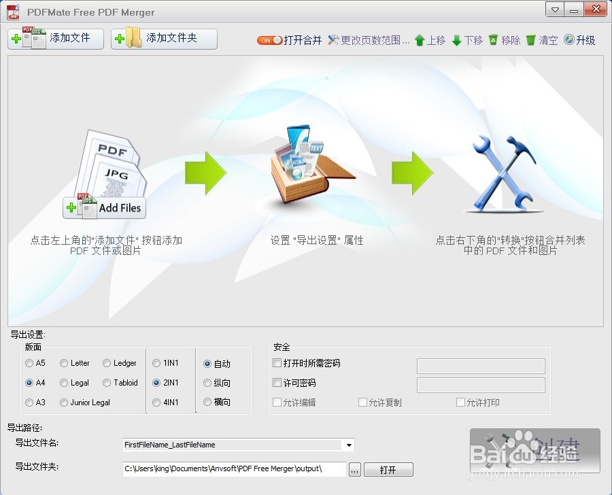Enable 许可密码 checkbox
Screen dimensions: 612x495
point(277,383)
